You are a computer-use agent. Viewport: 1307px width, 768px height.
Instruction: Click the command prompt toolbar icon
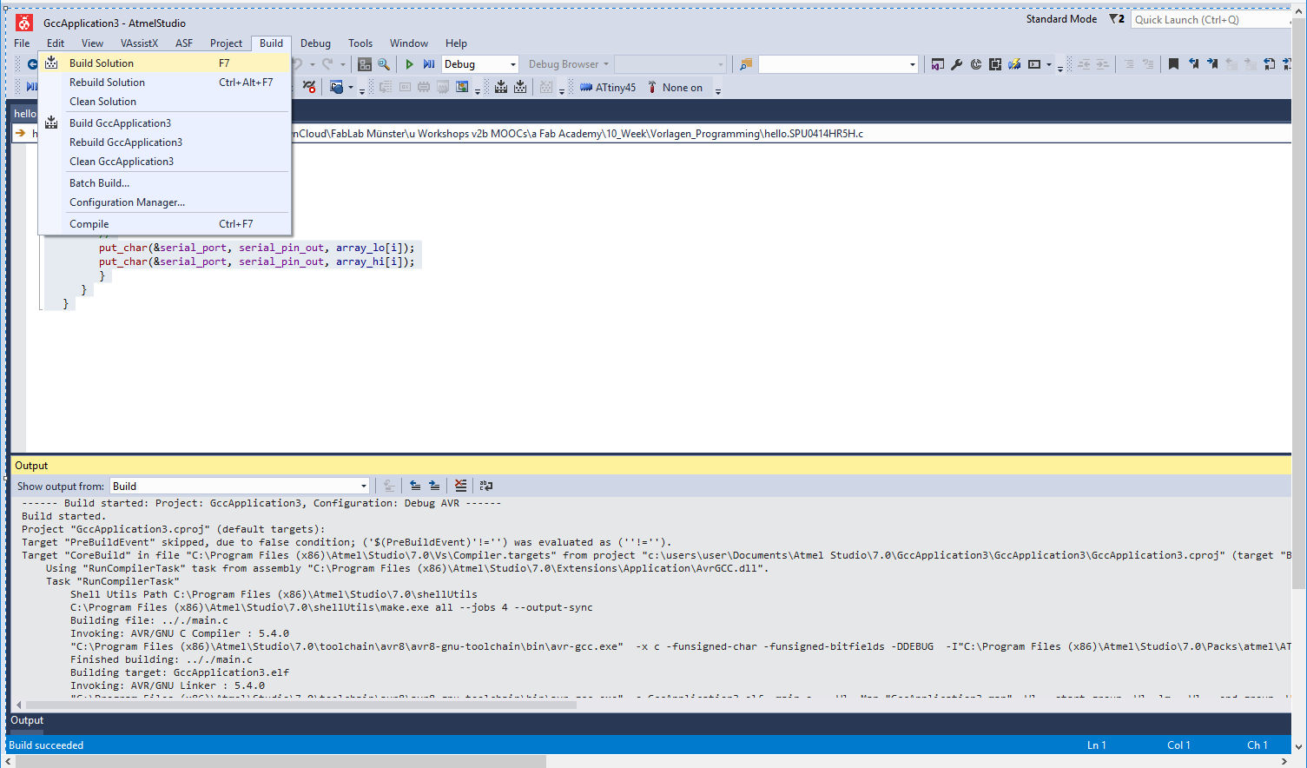coord(1034,64)
